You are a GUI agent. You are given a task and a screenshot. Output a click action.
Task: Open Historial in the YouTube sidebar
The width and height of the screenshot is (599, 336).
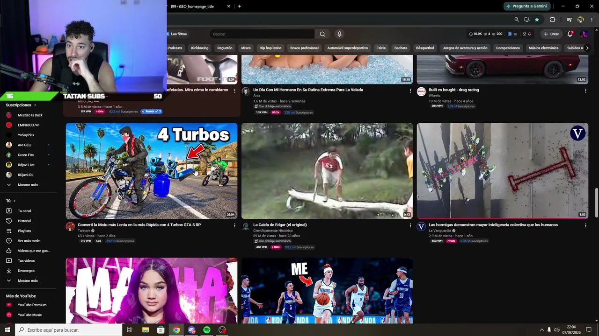point(24,221)
